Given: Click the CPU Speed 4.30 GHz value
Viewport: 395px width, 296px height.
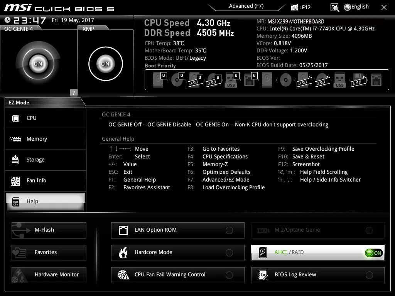Looking at the screenshot, I should pyautogui.click(x=213, y=23).
